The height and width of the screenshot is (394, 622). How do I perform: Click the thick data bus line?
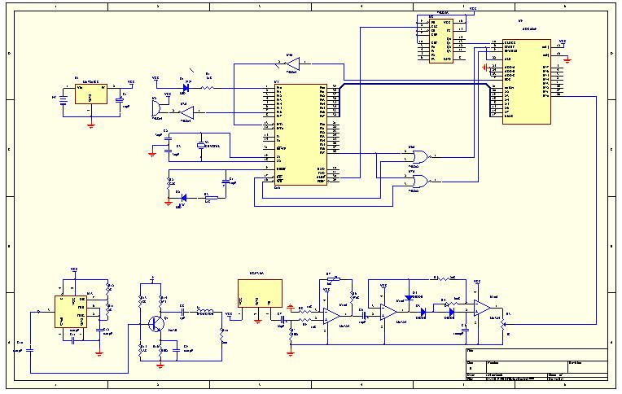pyautogui.click(x=414, y=84)
